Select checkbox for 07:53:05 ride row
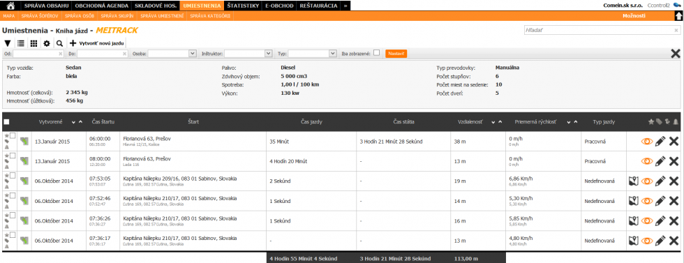The width and height of the screenshot is (684, 263). 13,175
